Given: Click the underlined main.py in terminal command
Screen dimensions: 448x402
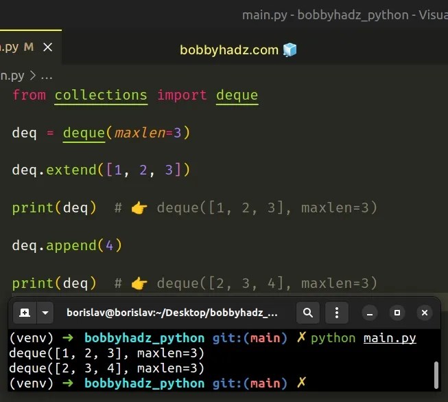Looking at the screenshot, I should coord(390,338).
